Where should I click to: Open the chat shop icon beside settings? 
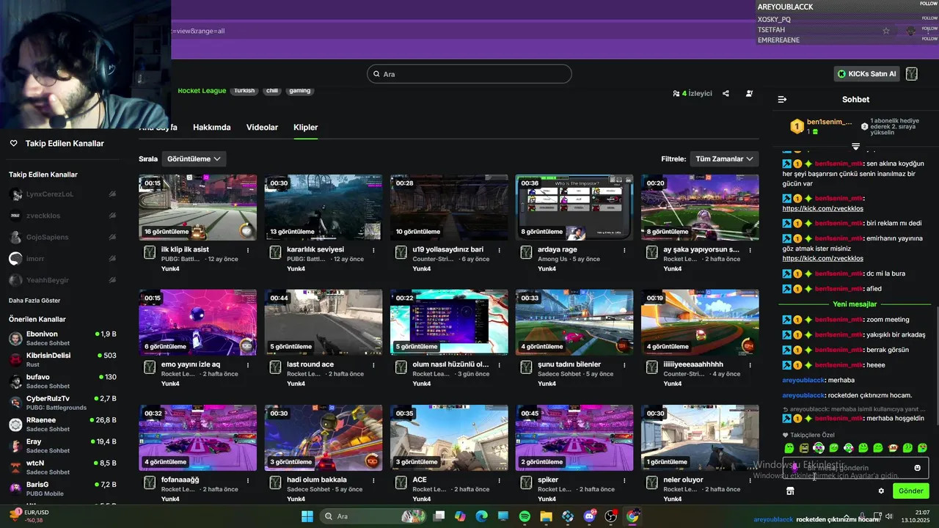click(x=790, y=491)
